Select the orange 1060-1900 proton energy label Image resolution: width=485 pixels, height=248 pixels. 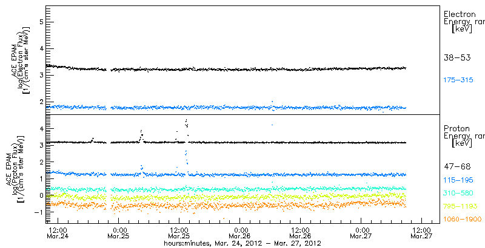463,219
